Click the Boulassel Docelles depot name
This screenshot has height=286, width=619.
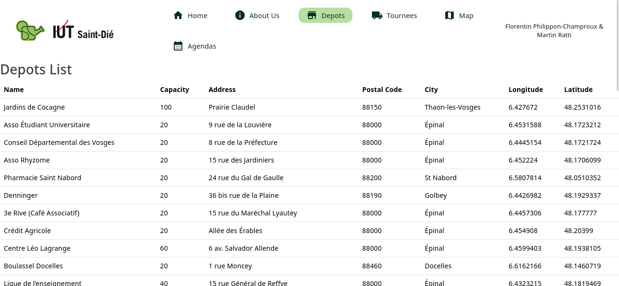[33, 266]
